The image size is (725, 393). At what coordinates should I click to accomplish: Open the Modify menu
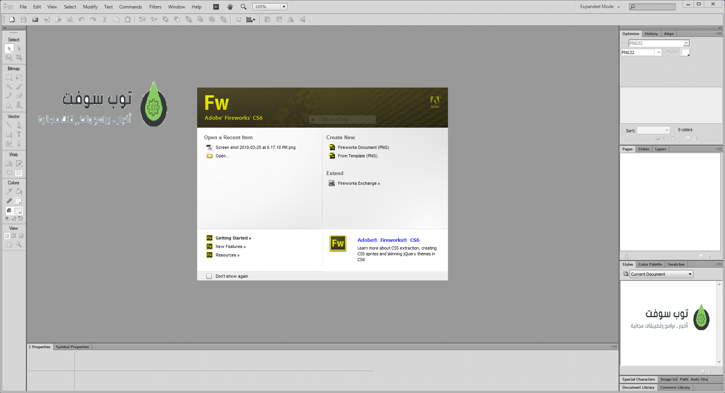tap(90, 7)
